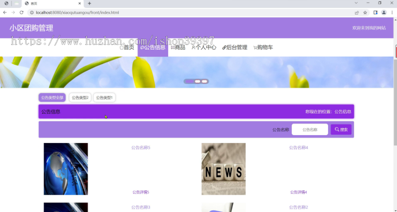This screenshot has height=212, width=397.
Task: Click the 公告详情5 text
Action: point(141,192)
